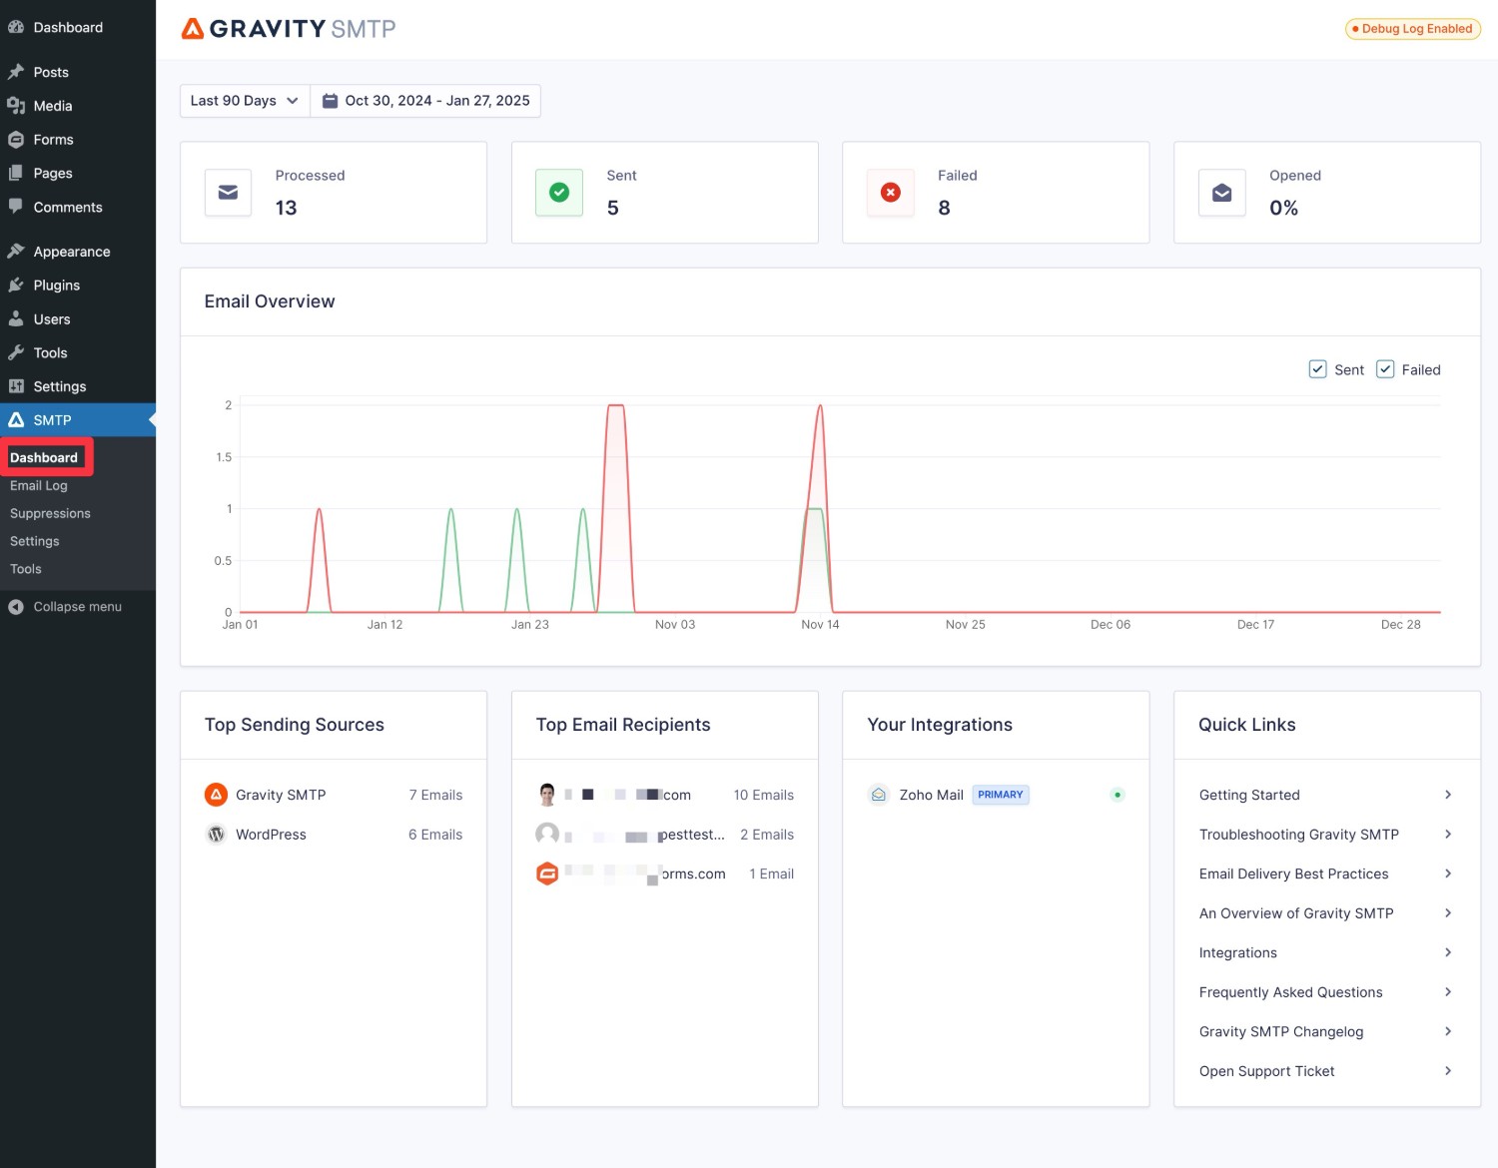Click the SMTP triangle icon in sidebar

click(16, 420)
